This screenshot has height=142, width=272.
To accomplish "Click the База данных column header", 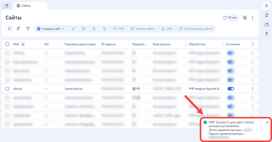I will [162, 44].
